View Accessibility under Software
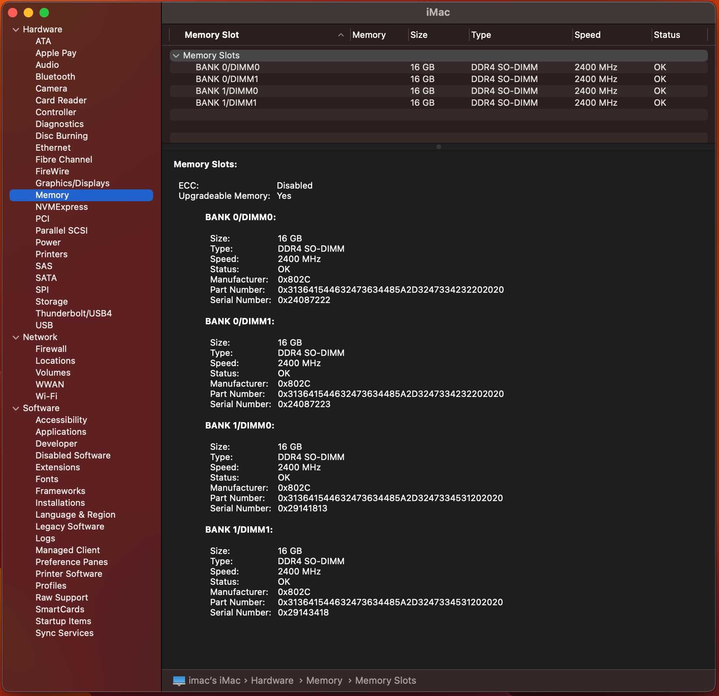 [x=61, y=420]
